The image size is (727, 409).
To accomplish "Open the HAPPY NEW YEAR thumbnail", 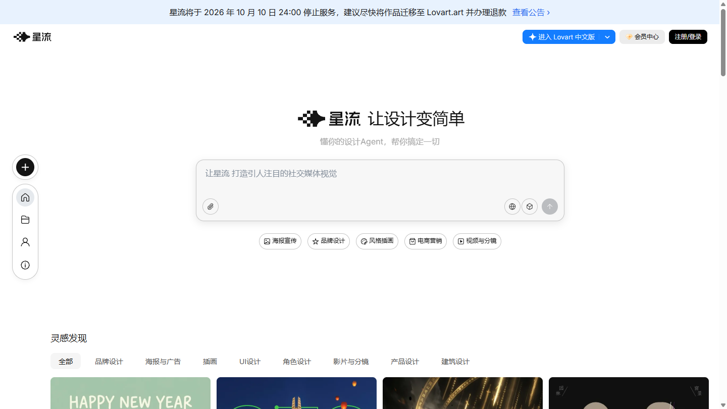I will click(x=130, y=393).
